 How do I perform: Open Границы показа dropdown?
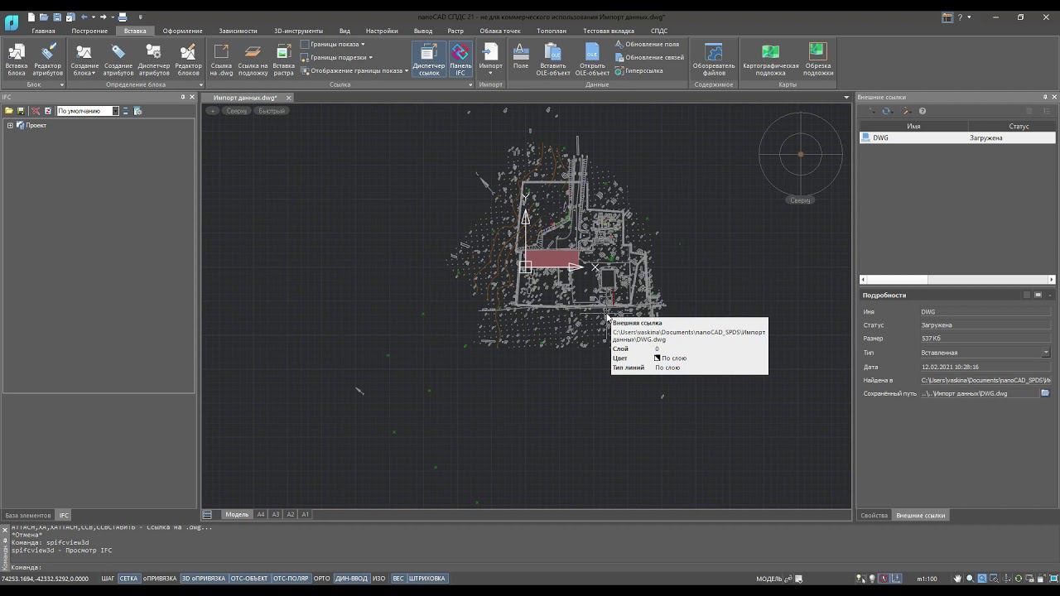336,44
